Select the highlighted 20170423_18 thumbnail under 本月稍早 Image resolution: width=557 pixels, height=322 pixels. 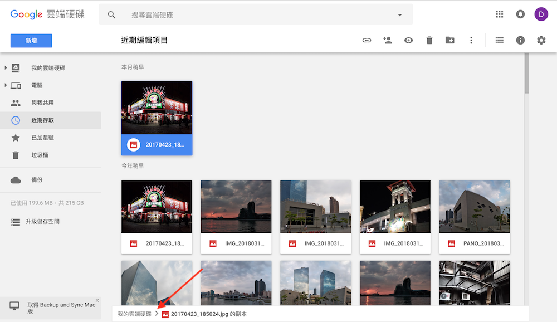coord(157,118)
